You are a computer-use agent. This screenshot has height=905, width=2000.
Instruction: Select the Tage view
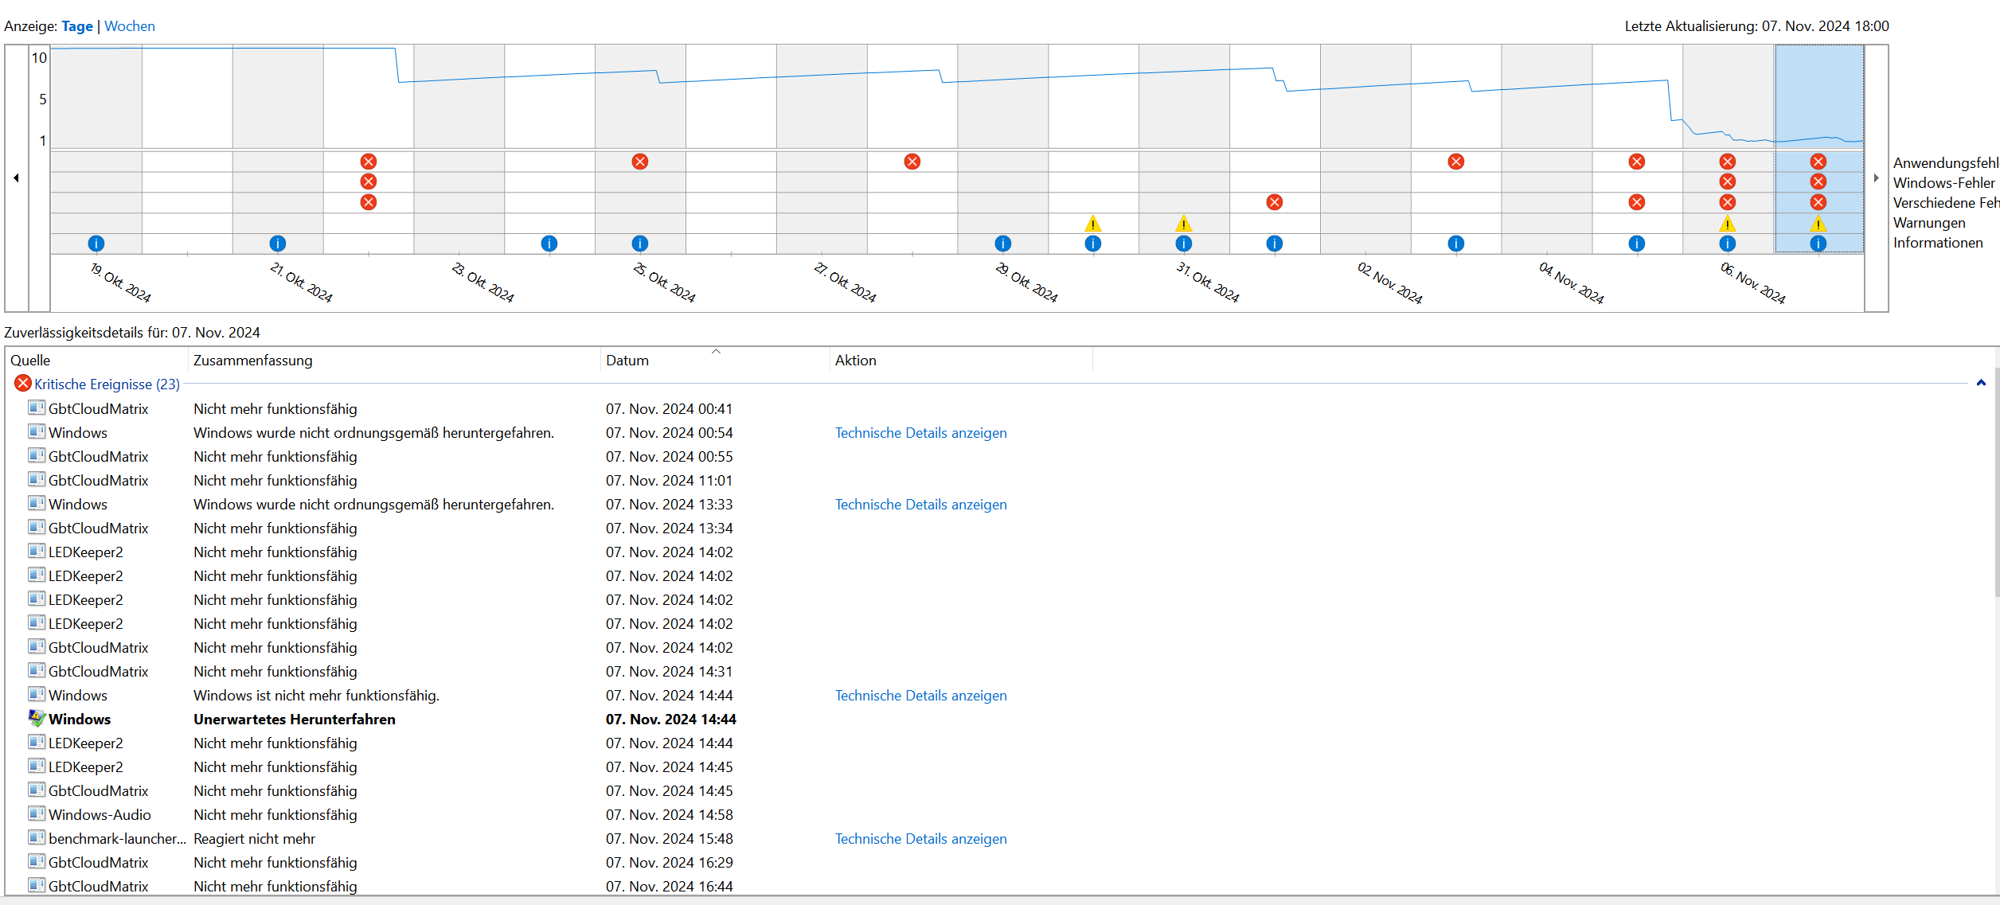coord(77,26)
